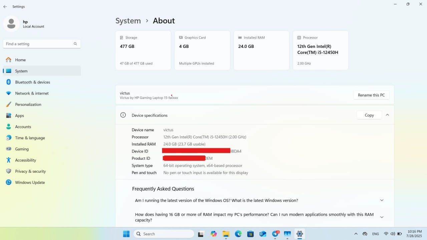Click the Settings gear taskbar icon
427x240 pixels.
tap(300, 234)
